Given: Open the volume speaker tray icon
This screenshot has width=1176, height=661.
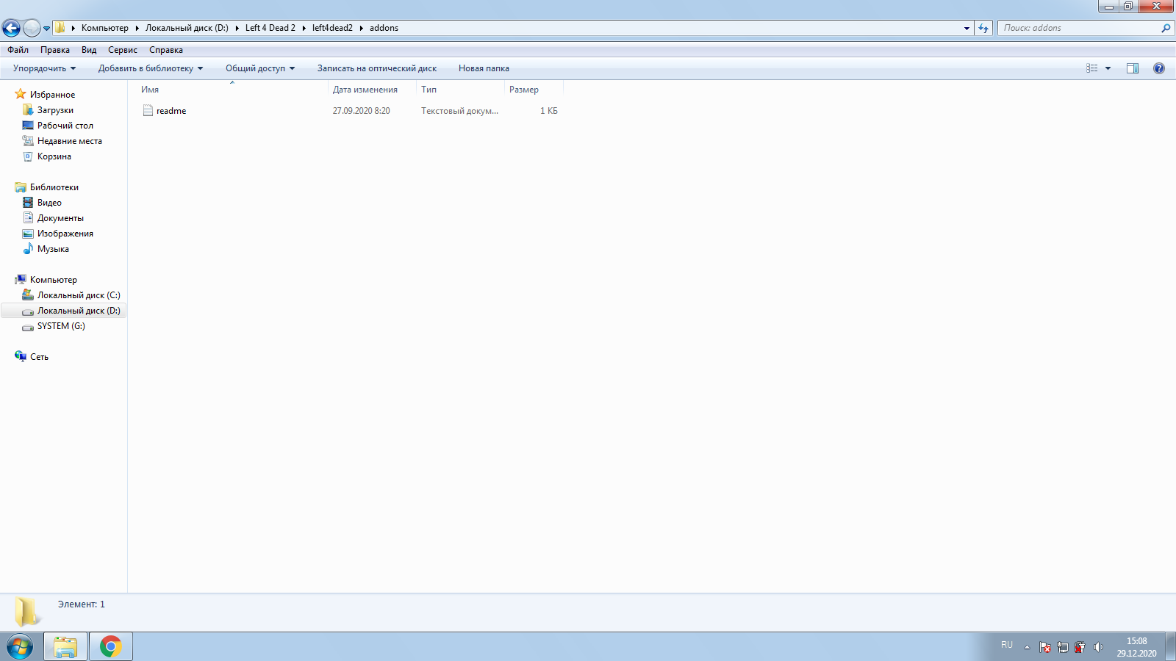Looking at the screenshot, I should click(1098, 647).
